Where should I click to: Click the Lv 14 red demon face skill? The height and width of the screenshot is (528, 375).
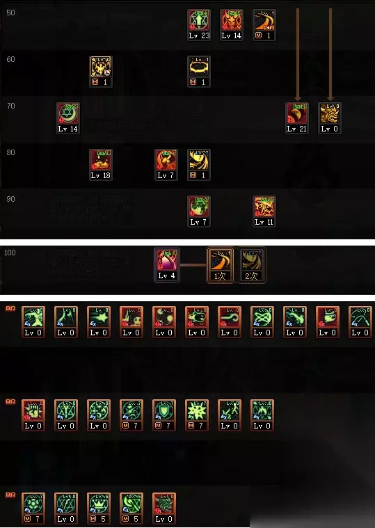click(x=231, y=25)
